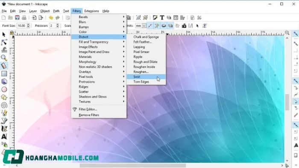Choose Swirl from Distort submenu
Screen dimensions: 299x168
pos(146,77)
